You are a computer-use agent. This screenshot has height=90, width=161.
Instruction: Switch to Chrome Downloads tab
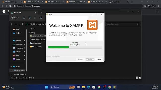point(118,2)
